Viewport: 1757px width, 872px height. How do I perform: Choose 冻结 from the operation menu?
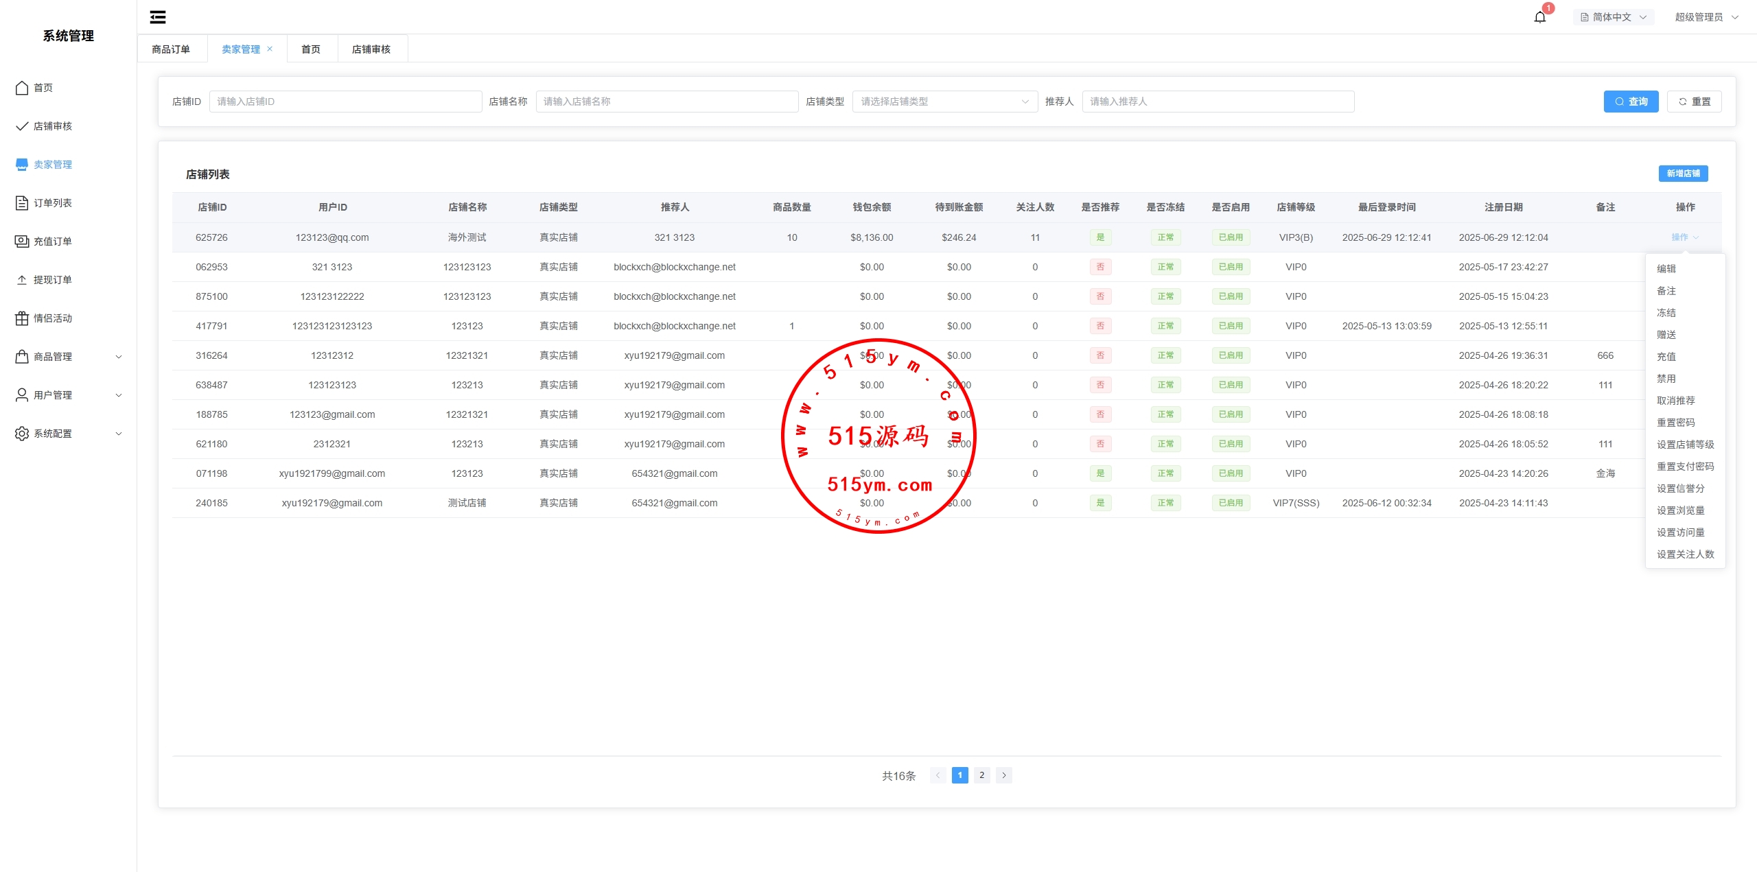pos(1666,313)
